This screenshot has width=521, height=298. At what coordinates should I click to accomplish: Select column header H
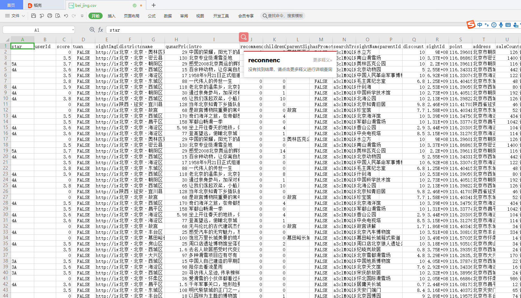[176, 39]
